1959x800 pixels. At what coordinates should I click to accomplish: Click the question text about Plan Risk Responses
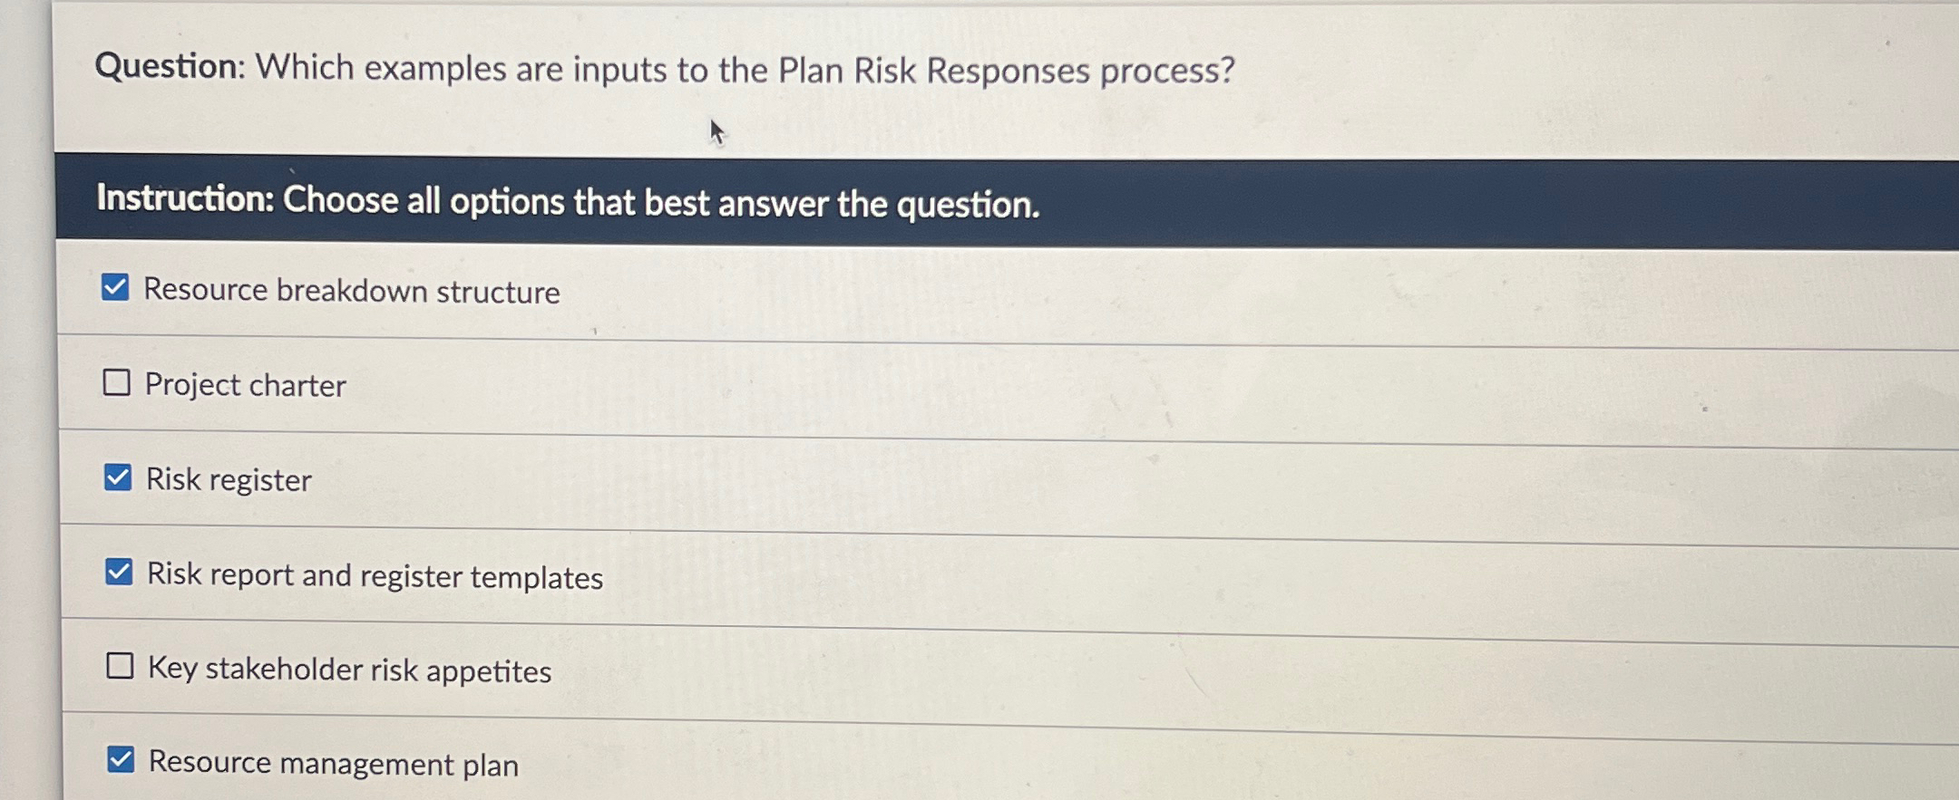(x=667, y=68)
